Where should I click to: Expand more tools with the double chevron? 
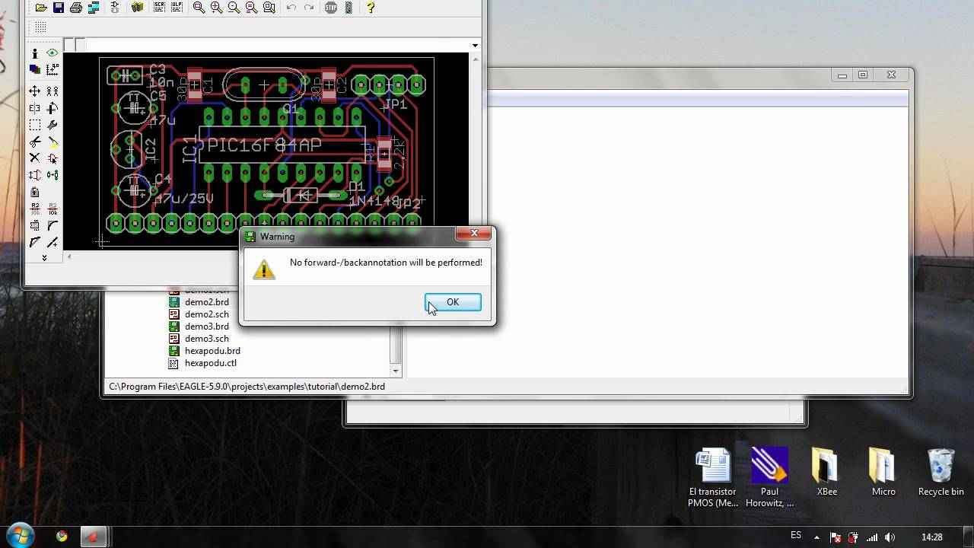[x=44, y=258]
